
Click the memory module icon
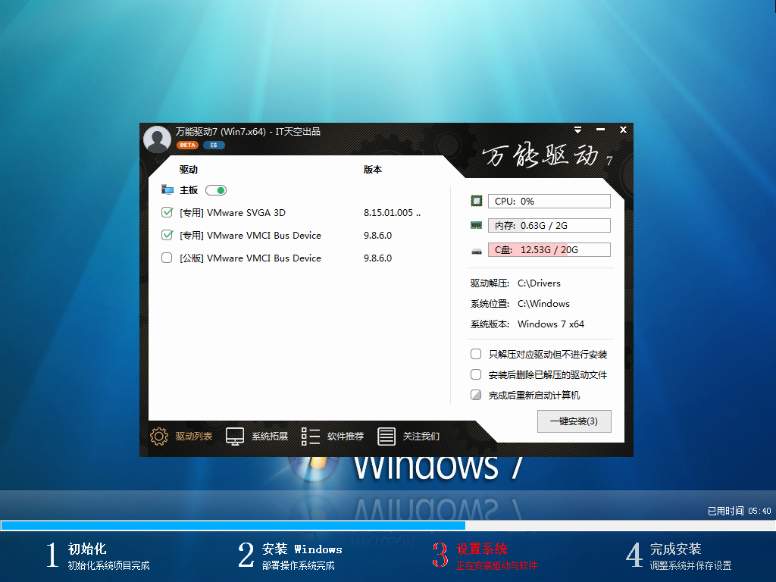(x=476, y=225)
